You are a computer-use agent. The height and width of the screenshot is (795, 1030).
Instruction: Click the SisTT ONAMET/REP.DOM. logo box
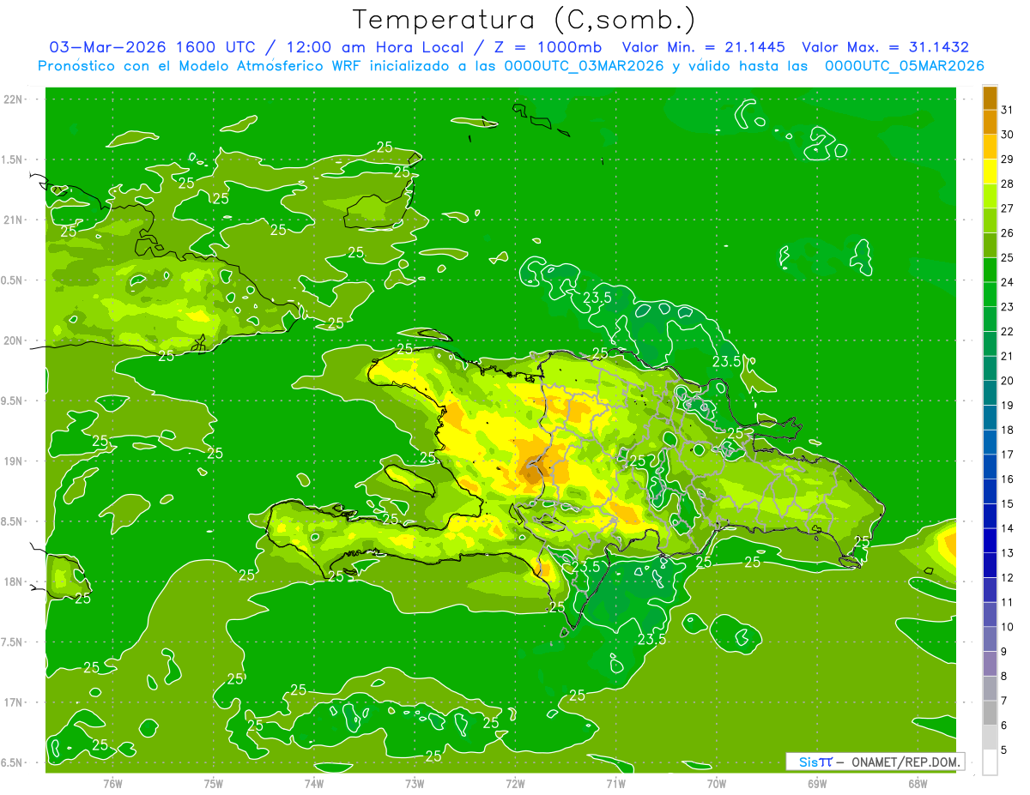875,762
